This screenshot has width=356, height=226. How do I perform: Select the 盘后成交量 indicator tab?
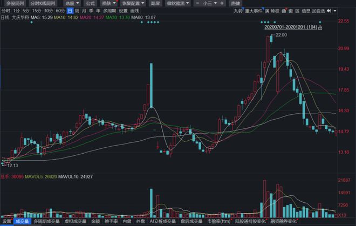tap(191, 221)
